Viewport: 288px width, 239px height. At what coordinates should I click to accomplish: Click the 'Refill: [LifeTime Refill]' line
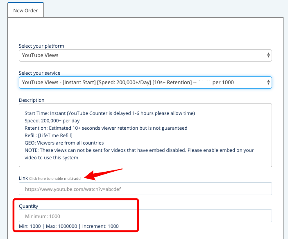(x=48, y=136)
